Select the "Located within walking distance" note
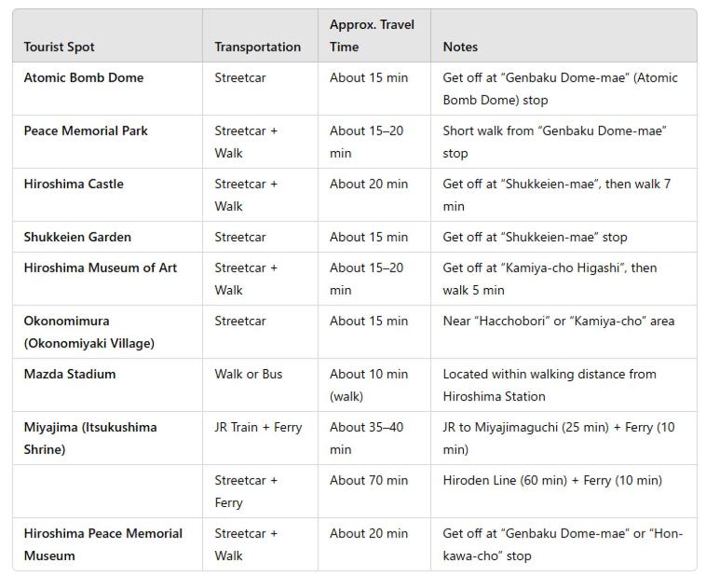Image resolution: width=706 pixels, height=576 pixels. 550,385
